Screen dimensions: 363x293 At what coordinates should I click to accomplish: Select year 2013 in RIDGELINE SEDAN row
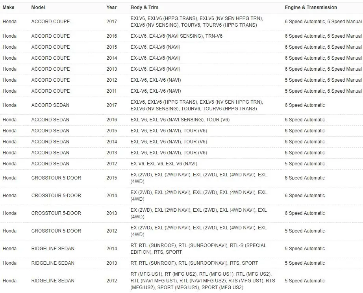tap(111, 263)
